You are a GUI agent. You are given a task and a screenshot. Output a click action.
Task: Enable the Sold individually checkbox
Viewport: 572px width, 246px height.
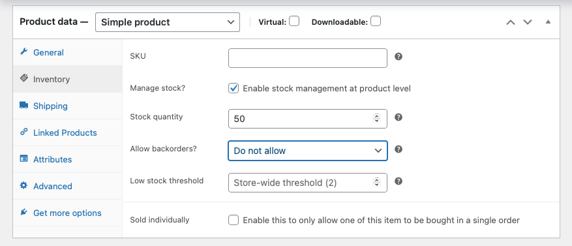click(233, 220)
